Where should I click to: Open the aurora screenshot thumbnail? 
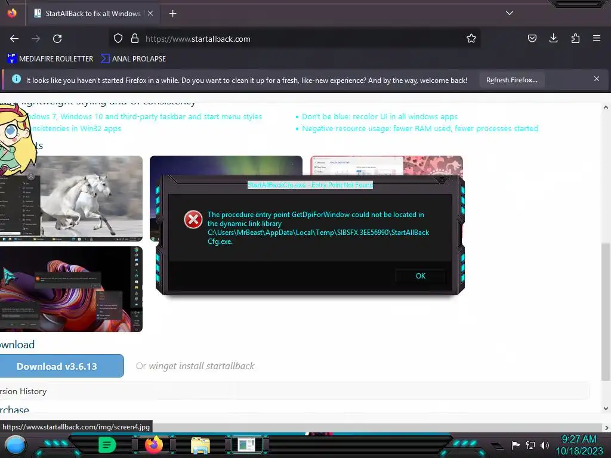coord(226,165)
